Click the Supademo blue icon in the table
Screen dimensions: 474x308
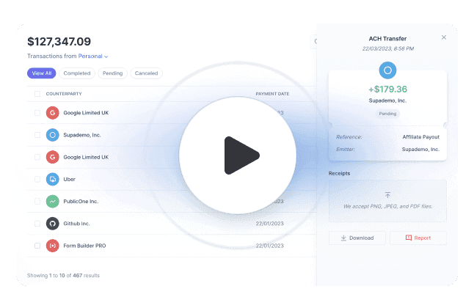click(x=52, y=135)
